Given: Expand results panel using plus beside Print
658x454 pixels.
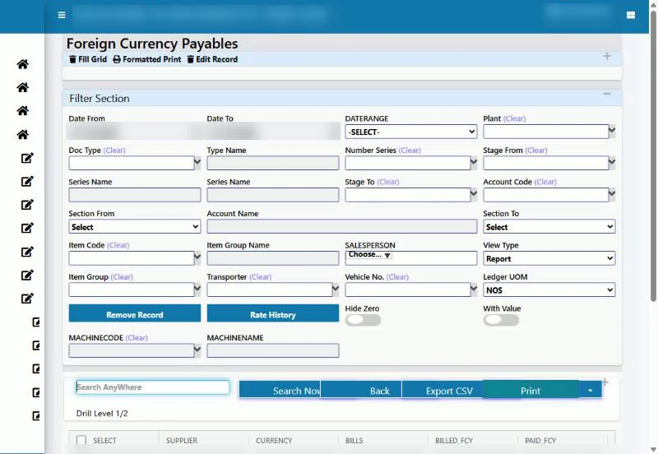Looking at the screenshot, I should [605, 382].
